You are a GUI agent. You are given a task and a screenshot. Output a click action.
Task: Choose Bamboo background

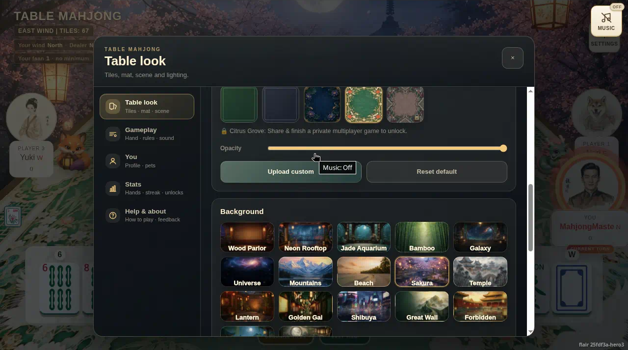point(422,237)
